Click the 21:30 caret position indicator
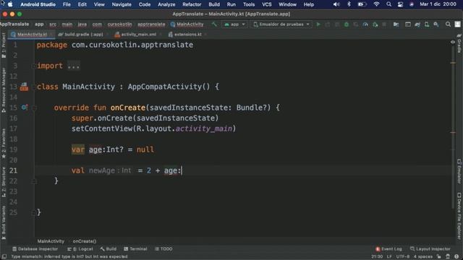 click(377, 257)
